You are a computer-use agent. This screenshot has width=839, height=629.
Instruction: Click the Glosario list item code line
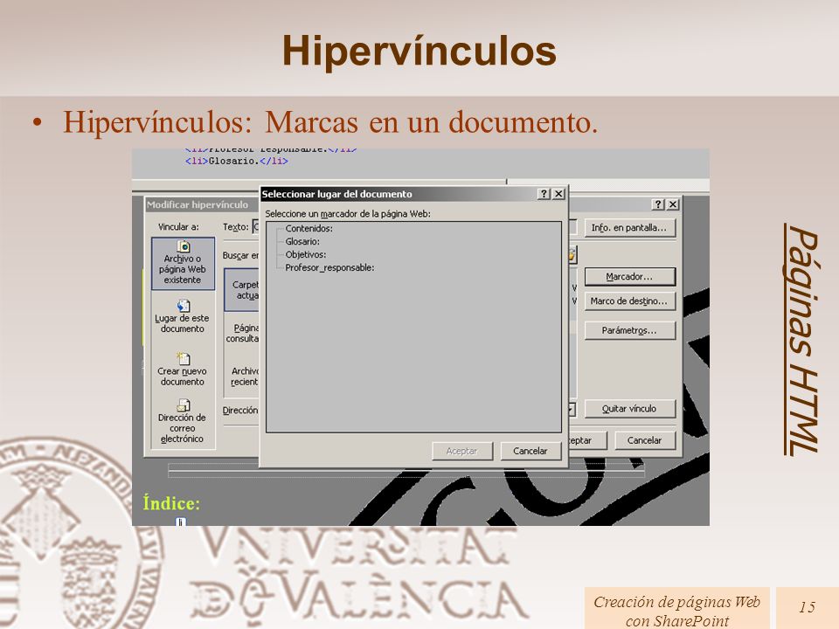point(237,161)
